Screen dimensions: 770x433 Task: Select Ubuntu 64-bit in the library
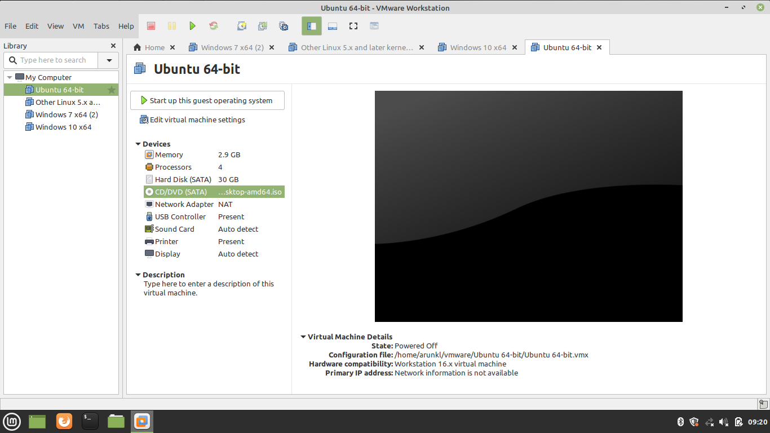coord(61,90)
